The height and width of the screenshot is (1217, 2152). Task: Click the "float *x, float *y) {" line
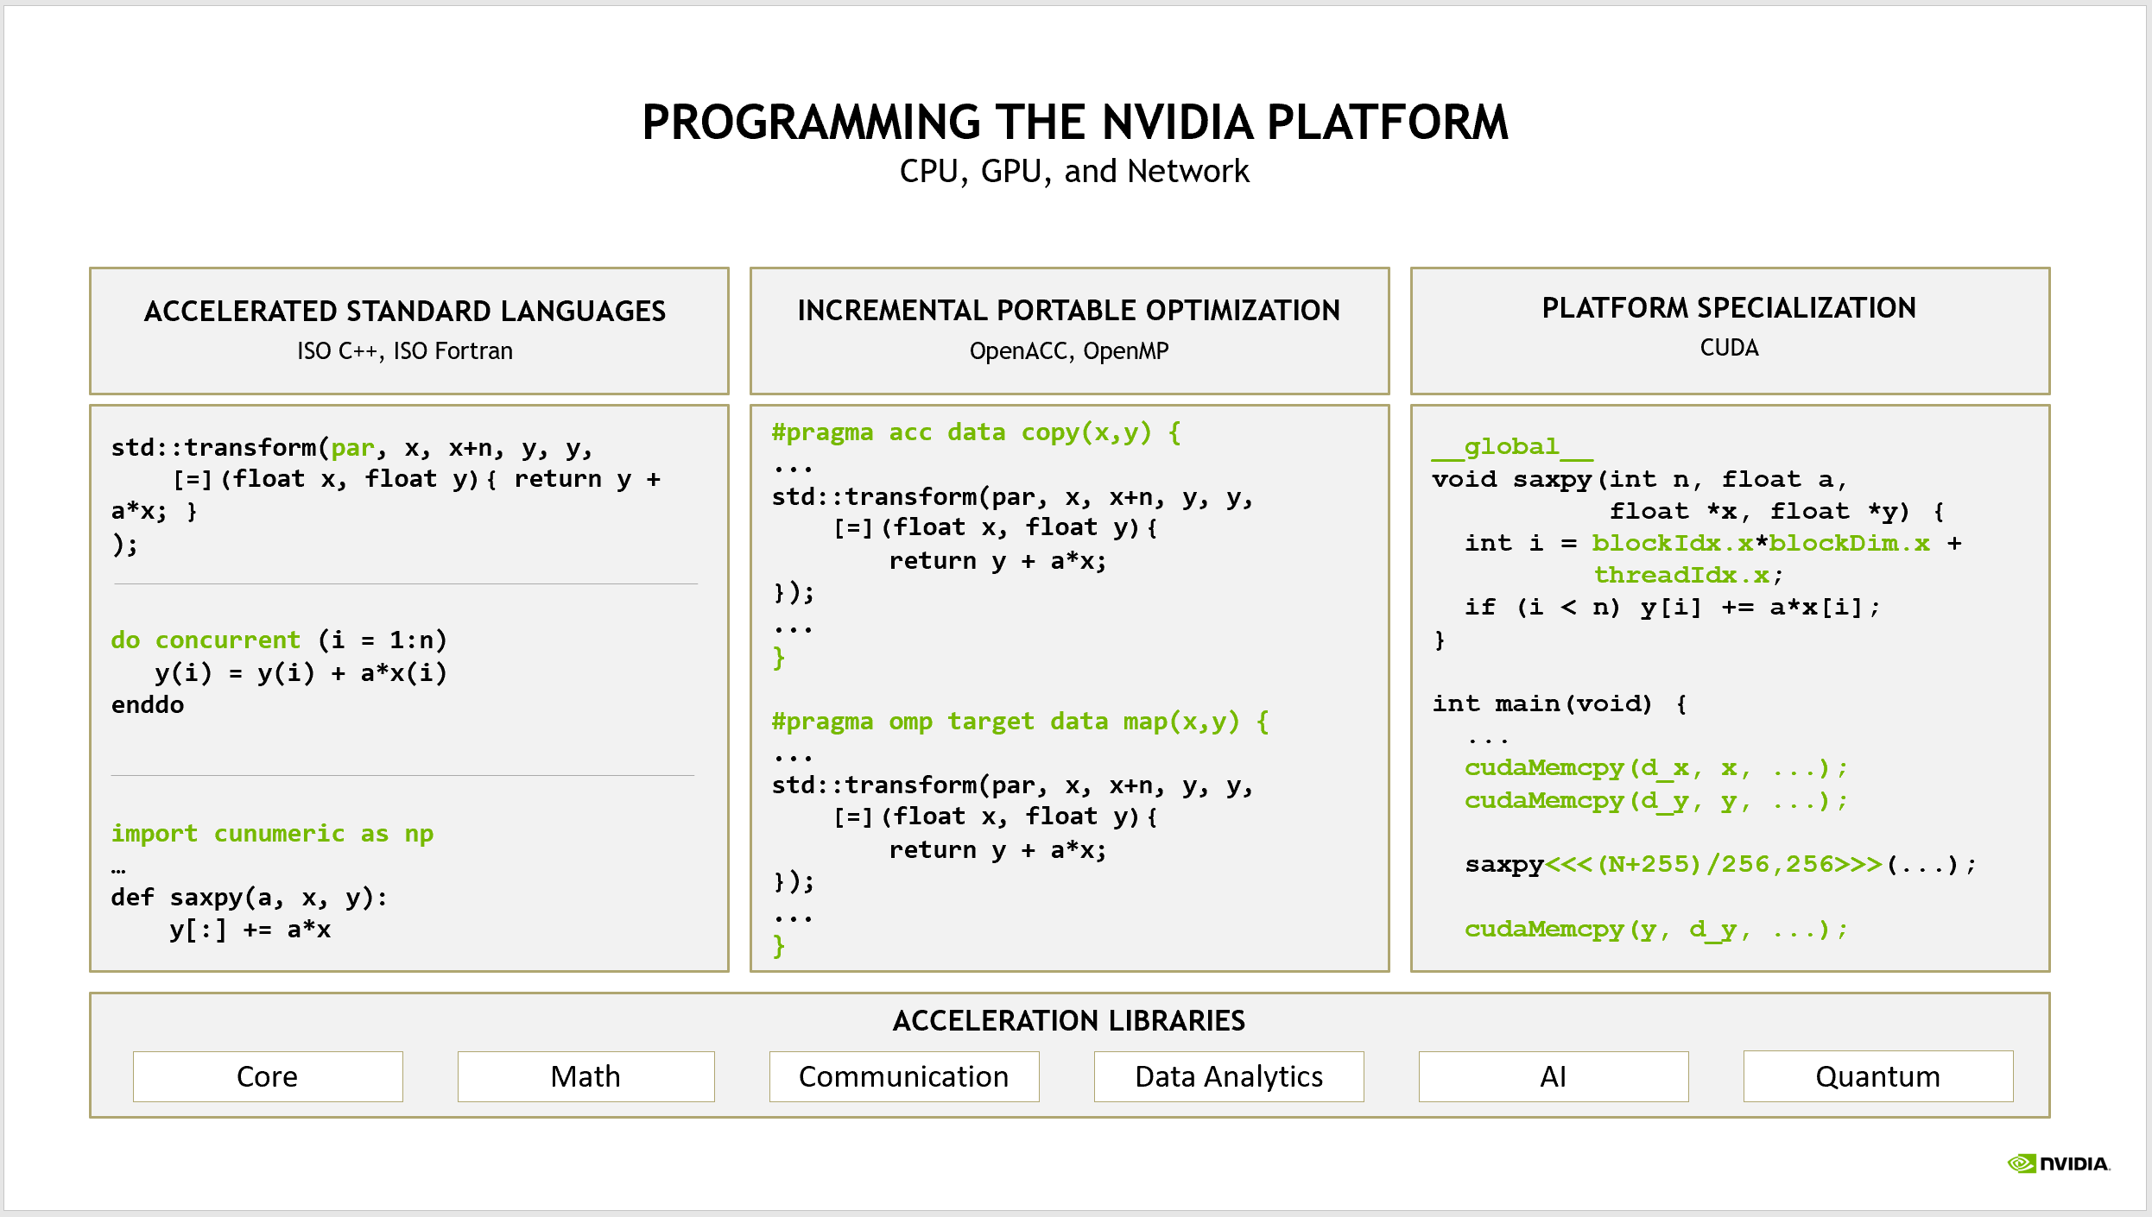pyautogui.click(x=1777, y=511)
